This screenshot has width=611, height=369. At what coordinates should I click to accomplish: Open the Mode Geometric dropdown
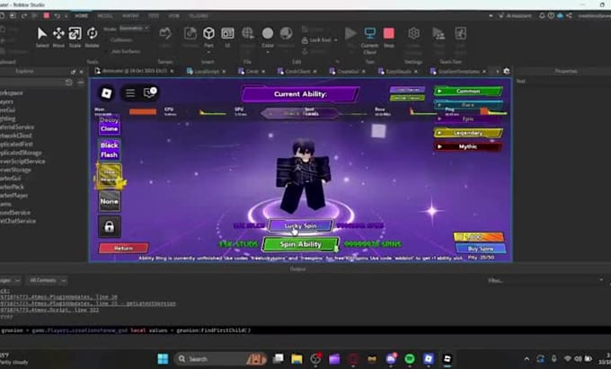[x=134, y=29]
